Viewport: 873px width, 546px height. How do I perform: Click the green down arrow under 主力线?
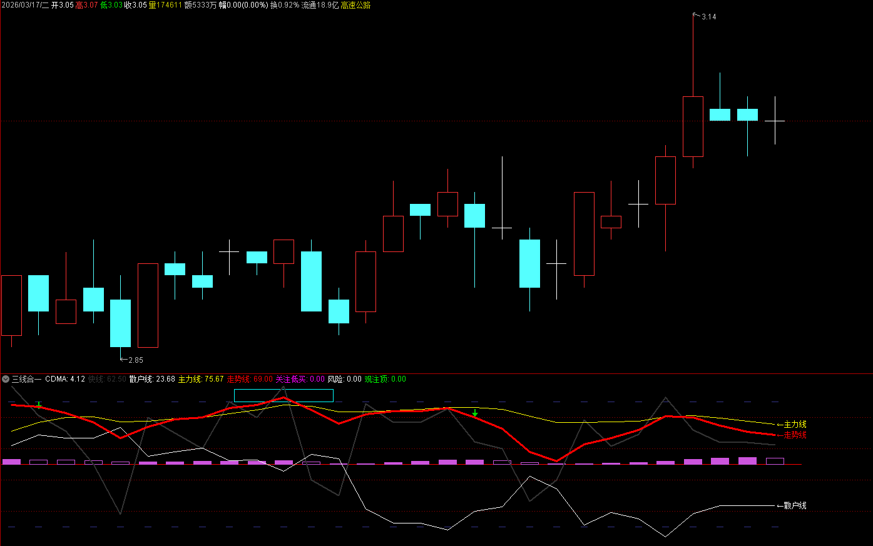475,413
